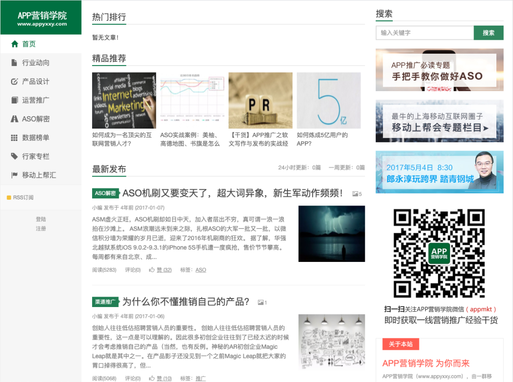Click image count icon next to ASO机刷 title
513x382 pixels.
tap(355, 194)
